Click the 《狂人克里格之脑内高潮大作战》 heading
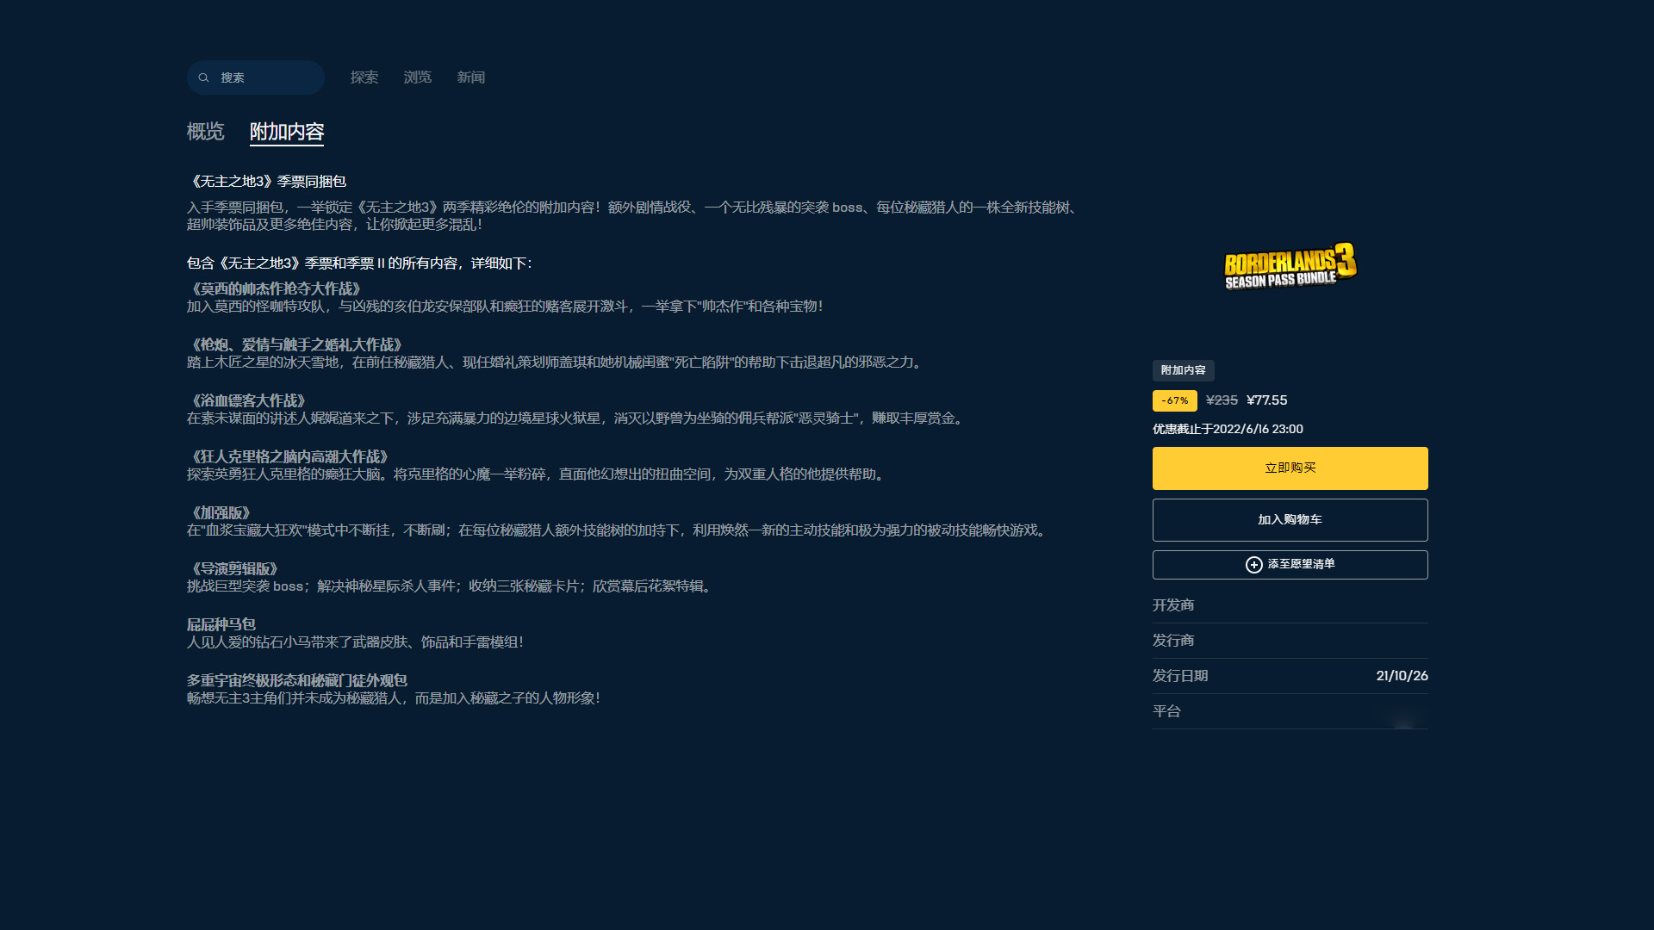Viewport: 1654px width, 930px height. [288, 457]
